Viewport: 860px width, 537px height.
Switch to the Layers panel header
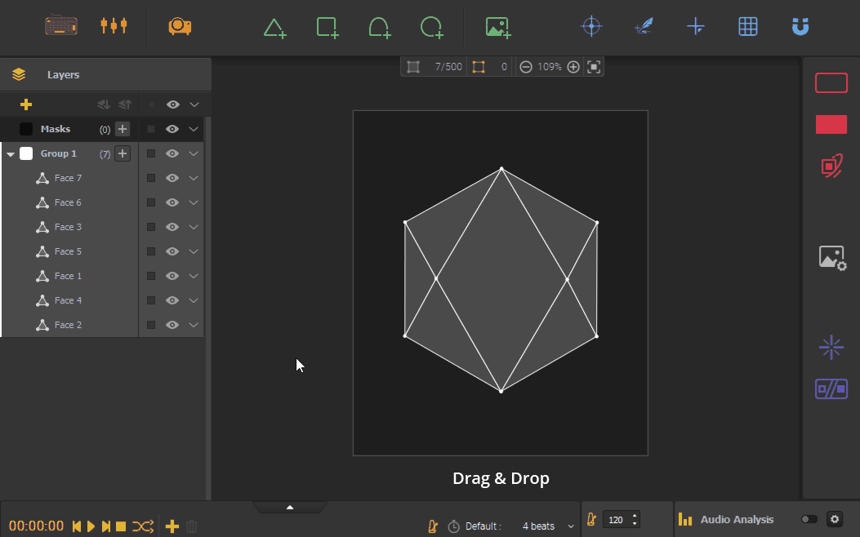click(x=63, y=73)
